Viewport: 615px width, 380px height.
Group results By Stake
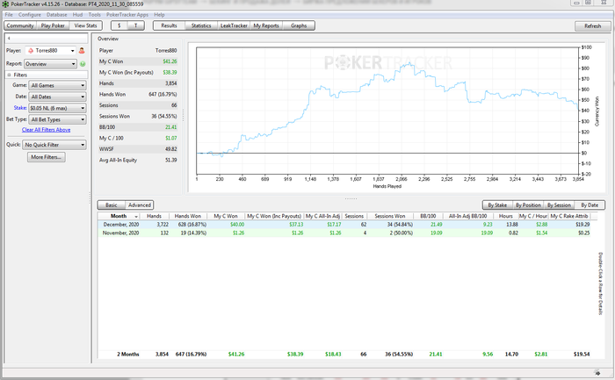click(x=497, y=205)
